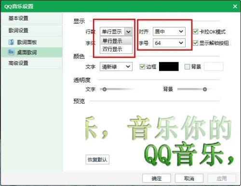Collapse the 行数 dropdown arrow
This screenshot has height=186, width=241.
[128, 32]
